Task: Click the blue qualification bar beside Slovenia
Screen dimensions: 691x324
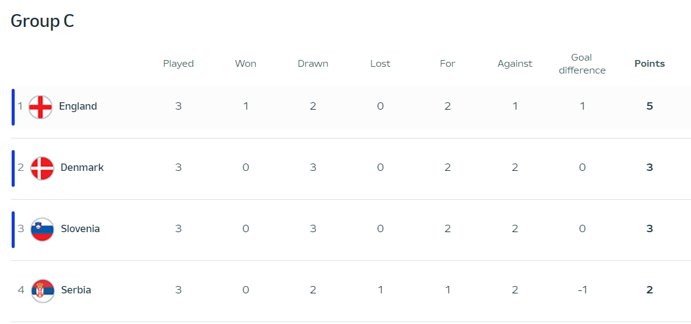Action: point(13,229)
